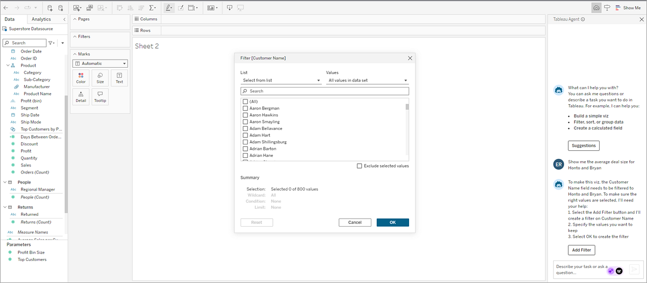
Task: Click the Data pane Search field
Action: point(25,43)
